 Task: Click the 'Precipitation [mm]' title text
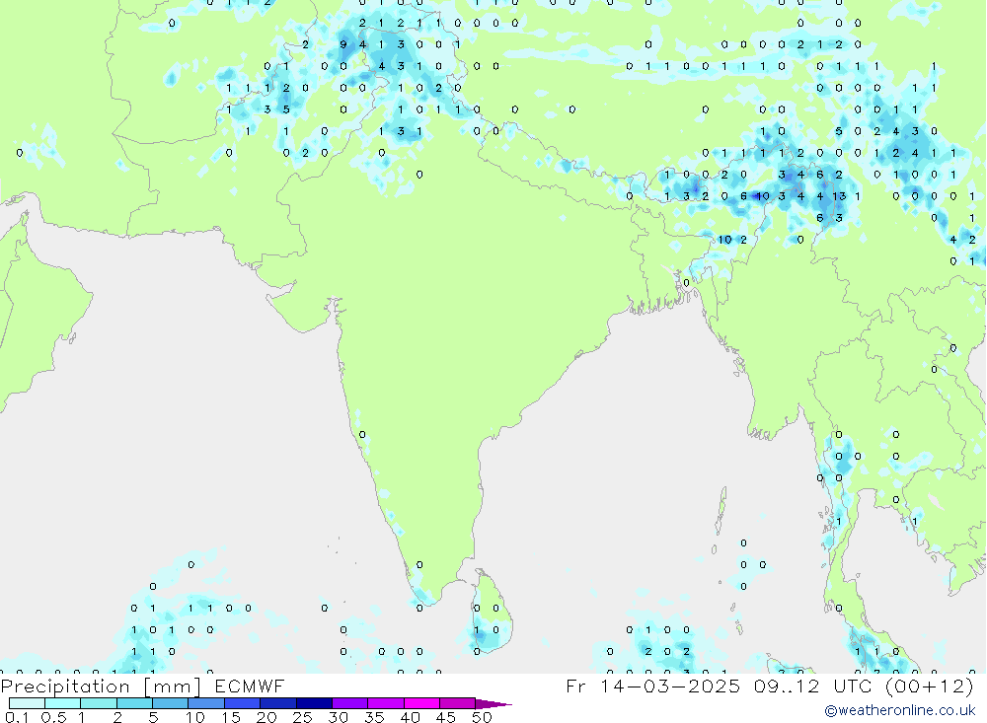(101, 686)
